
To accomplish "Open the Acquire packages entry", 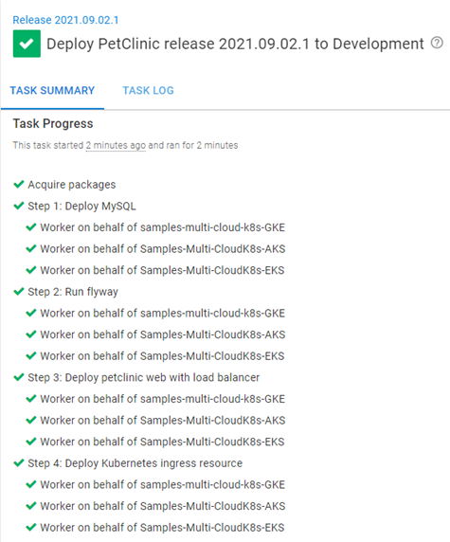I will (72, 185).
